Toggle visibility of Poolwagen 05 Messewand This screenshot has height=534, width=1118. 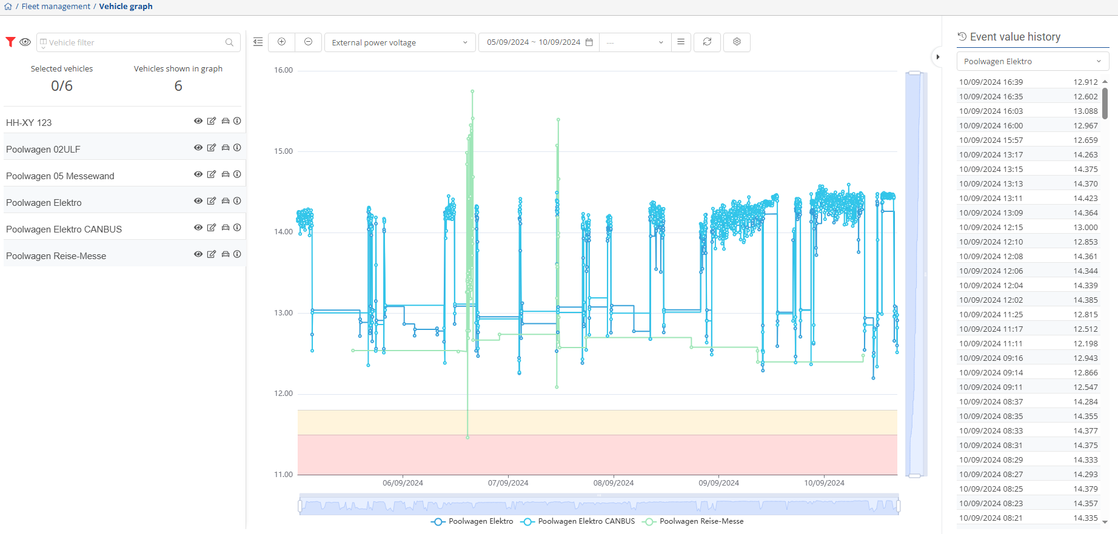(198, 174)
